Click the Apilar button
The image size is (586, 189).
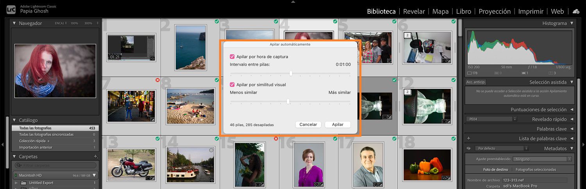point(338,125)
